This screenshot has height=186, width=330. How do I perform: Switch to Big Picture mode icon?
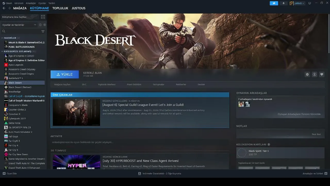click(310, 3)
